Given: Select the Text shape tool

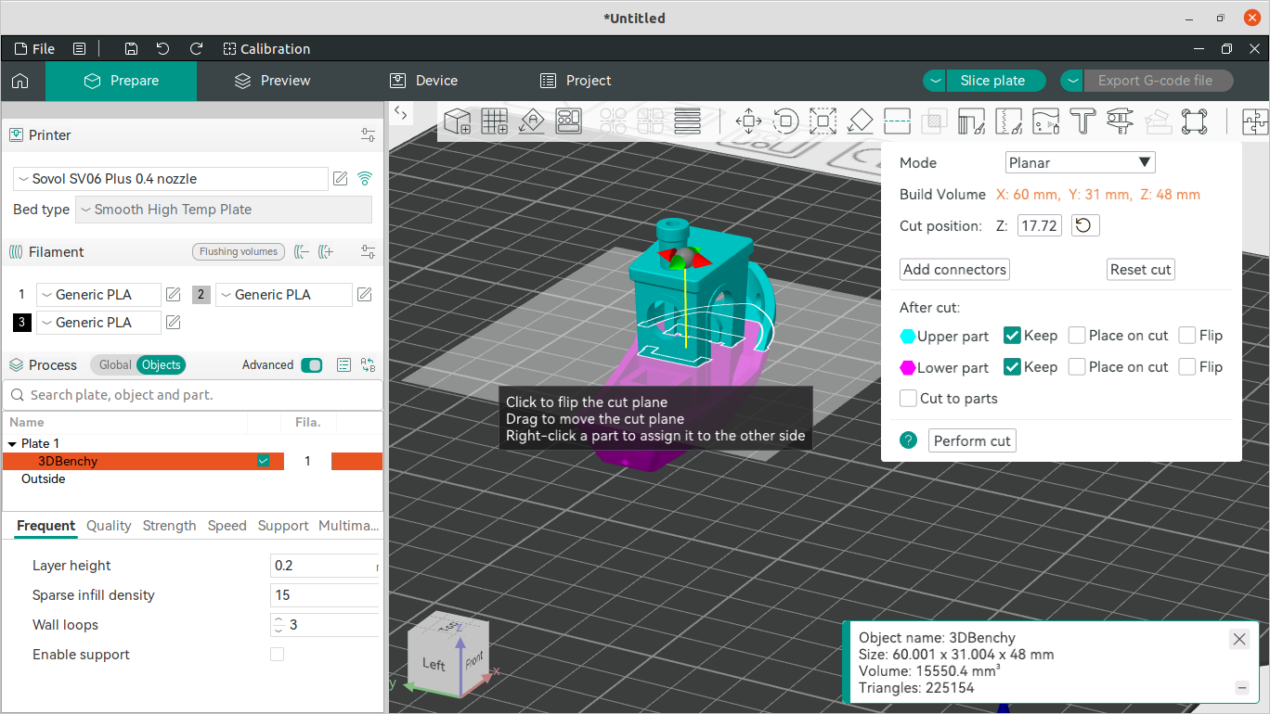Looking at the screenshot, I should point(1082,121).
